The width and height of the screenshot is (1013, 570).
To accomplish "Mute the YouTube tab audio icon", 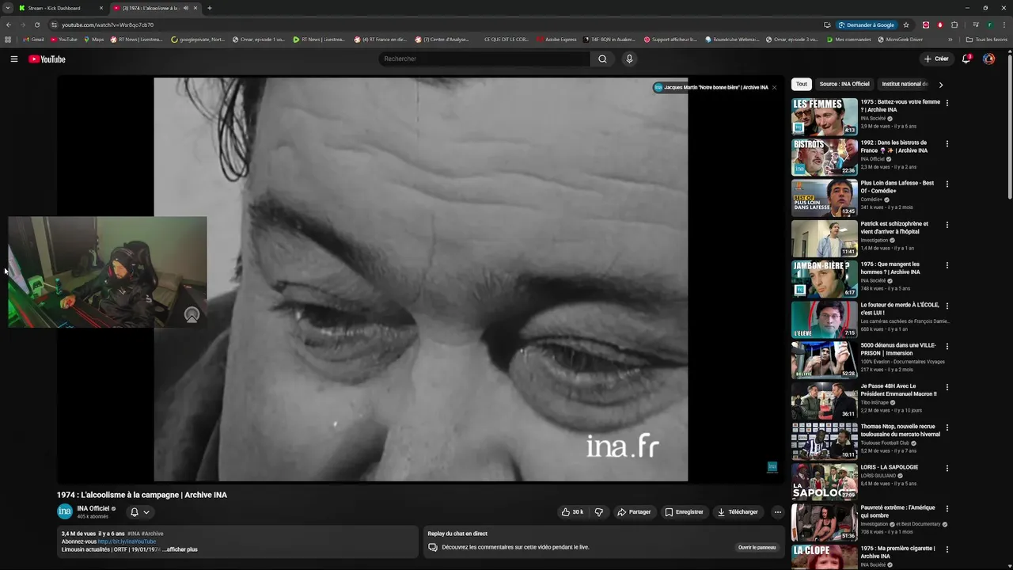I will (x=186, y=8).
